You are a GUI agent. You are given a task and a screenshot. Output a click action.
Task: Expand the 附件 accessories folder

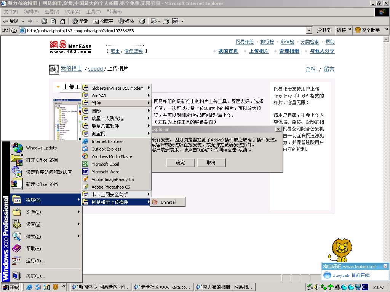(117, 103)
